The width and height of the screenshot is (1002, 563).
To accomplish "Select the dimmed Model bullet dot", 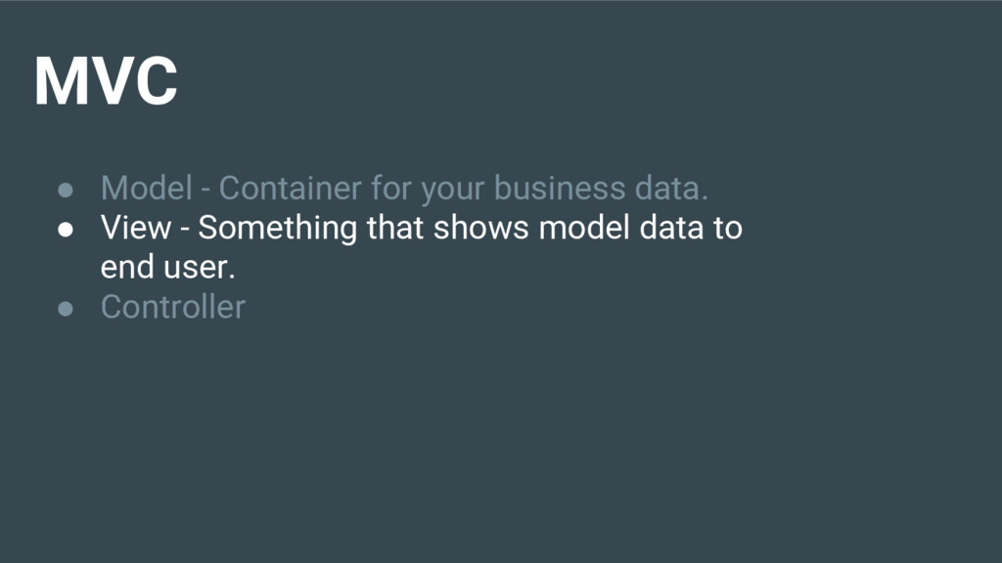I will coord(66,190).
